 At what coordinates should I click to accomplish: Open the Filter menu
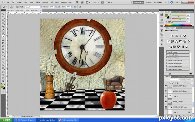38,2
